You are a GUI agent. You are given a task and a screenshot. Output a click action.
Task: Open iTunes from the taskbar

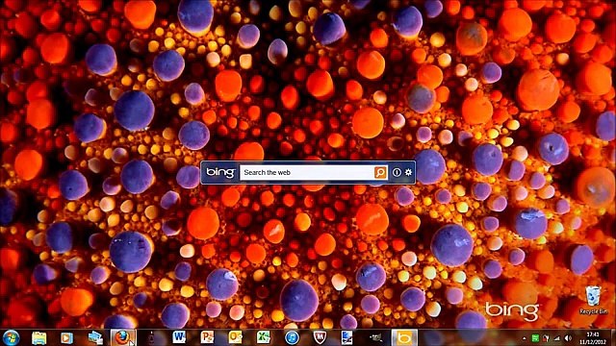[x=292, y=337]
